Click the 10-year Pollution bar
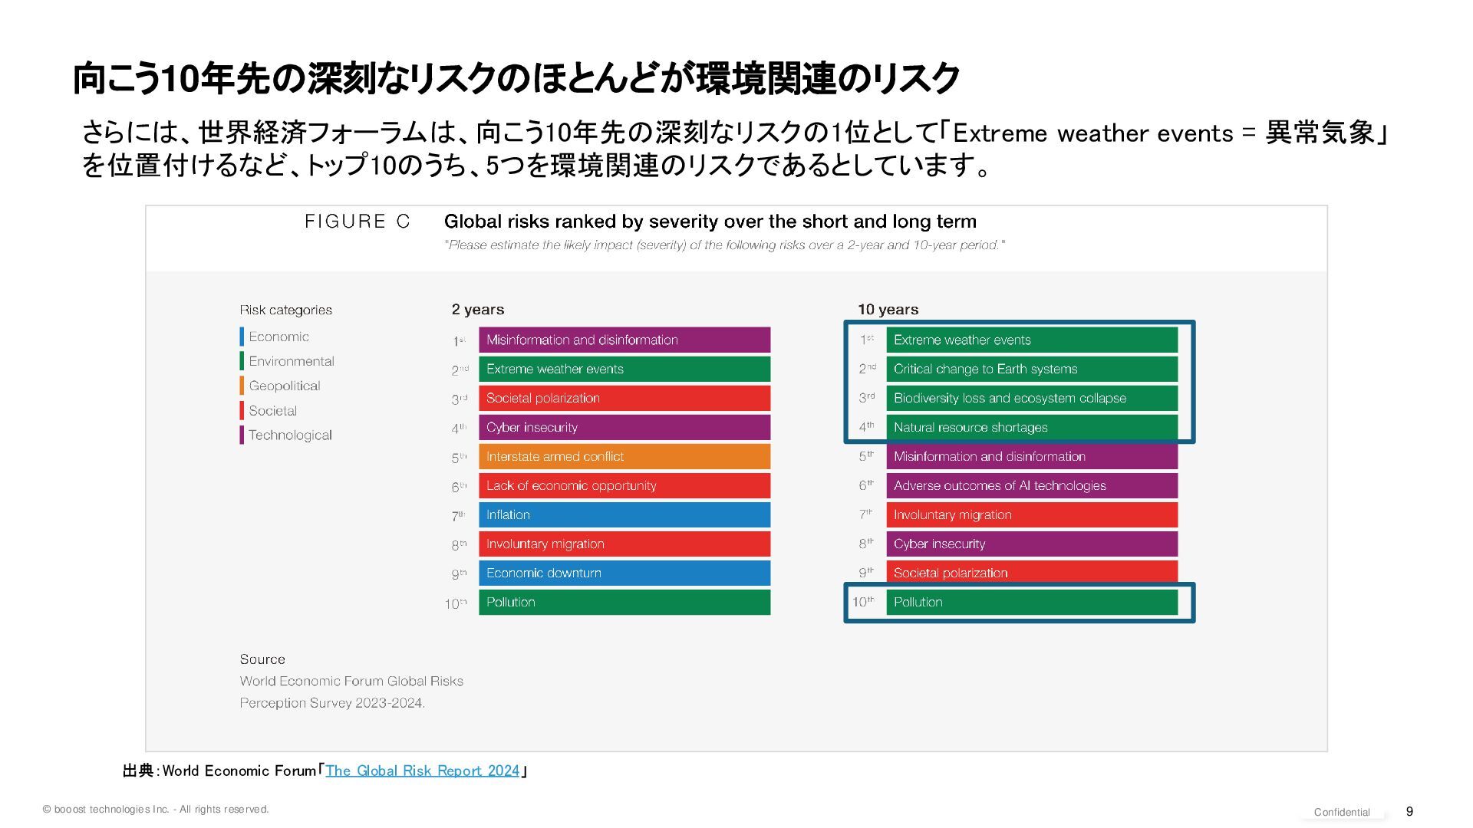The height and width of the screenshot is (828, 1473). point(1031,602)
